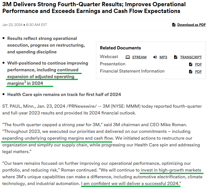Click the speaker icon beside MP3
This screenshot has height=187, width=207.
155,57
